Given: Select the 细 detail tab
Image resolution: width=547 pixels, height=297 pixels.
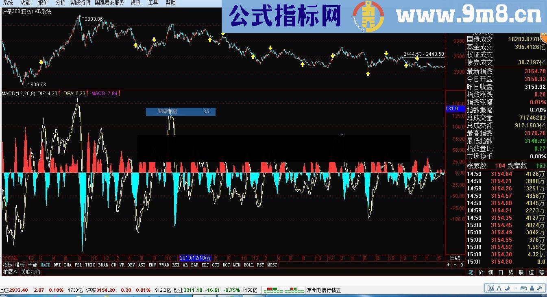Looking at the screenshot, I should tap(491, 272).
